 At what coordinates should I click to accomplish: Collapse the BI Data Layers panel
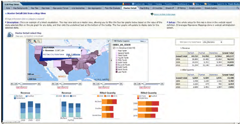pyautogui.click(x=113, y=41)
